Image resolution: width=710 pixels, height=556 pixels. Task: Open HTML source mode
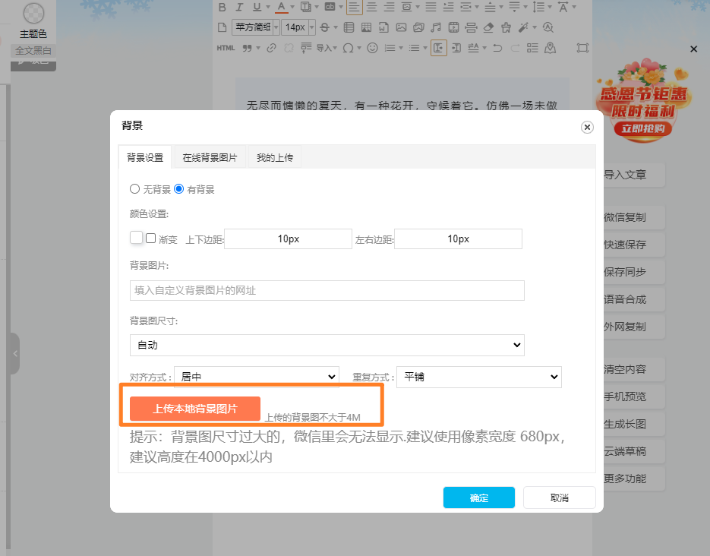click(226, 48)
